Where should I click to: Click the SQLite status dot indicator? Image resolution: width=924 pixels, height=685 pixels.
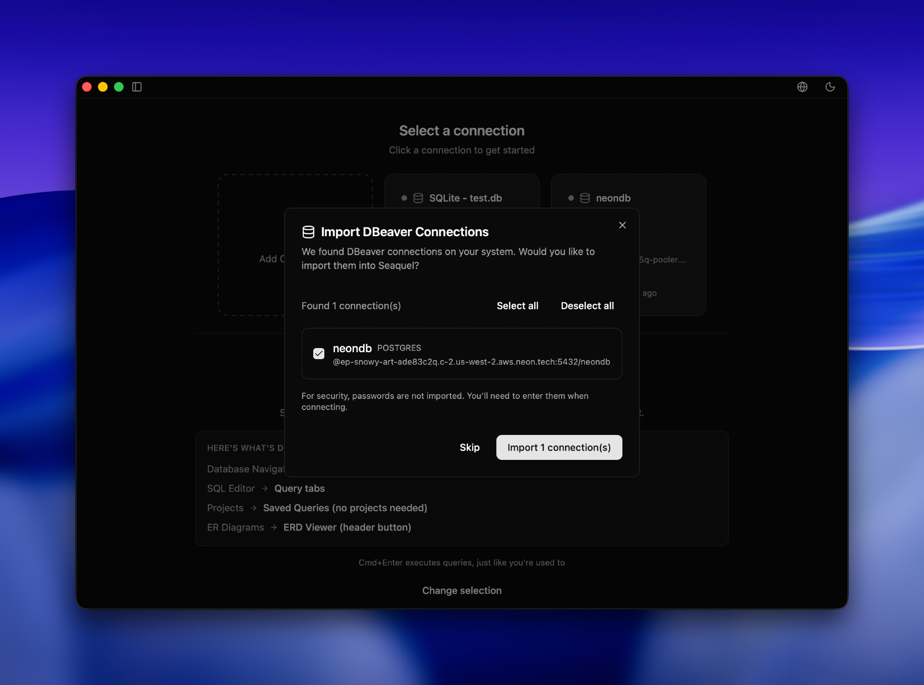(x=404, y=198)
